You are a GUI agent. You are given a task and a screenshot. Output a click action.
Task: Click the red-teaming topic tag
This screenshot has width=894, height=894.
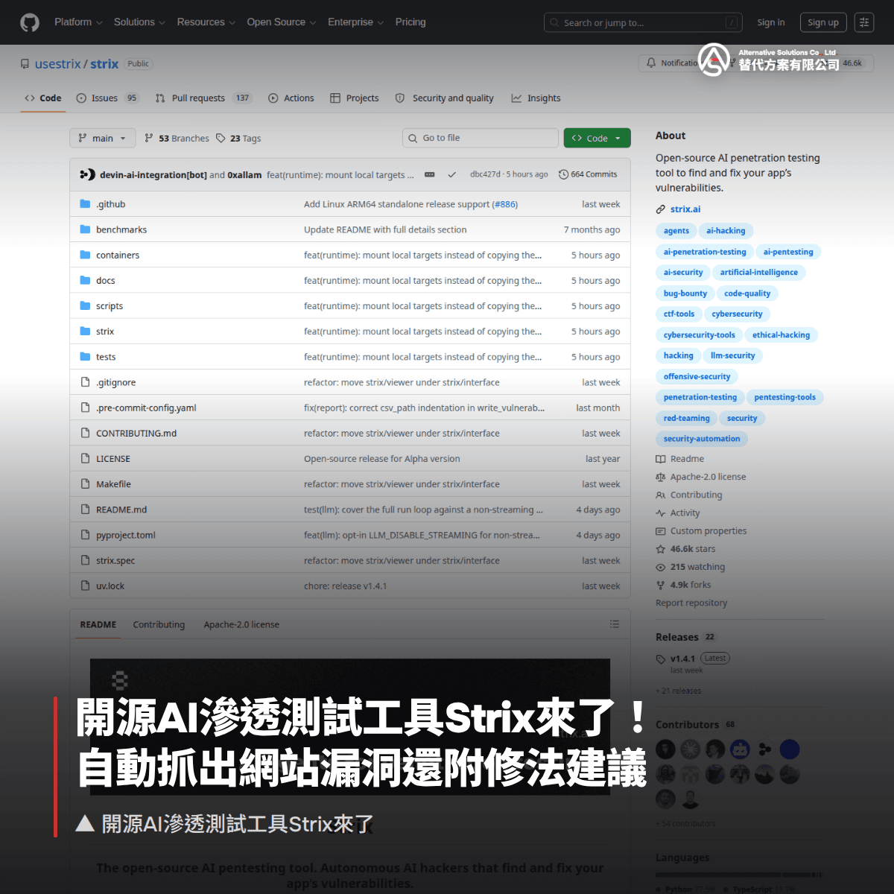[x=687, y=419]
